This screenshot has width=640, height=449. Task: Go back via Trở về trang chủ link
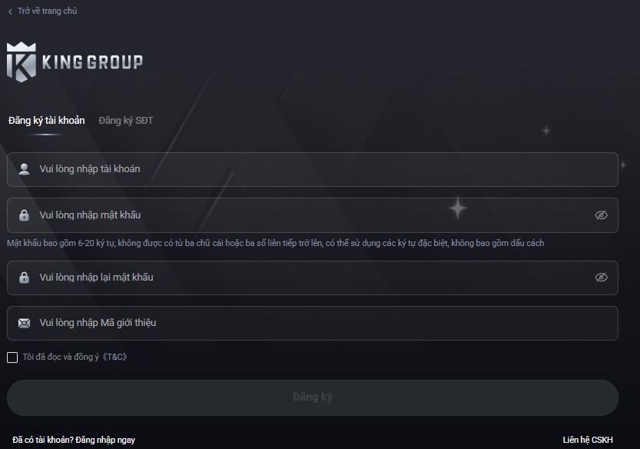[x=47, y=11]
